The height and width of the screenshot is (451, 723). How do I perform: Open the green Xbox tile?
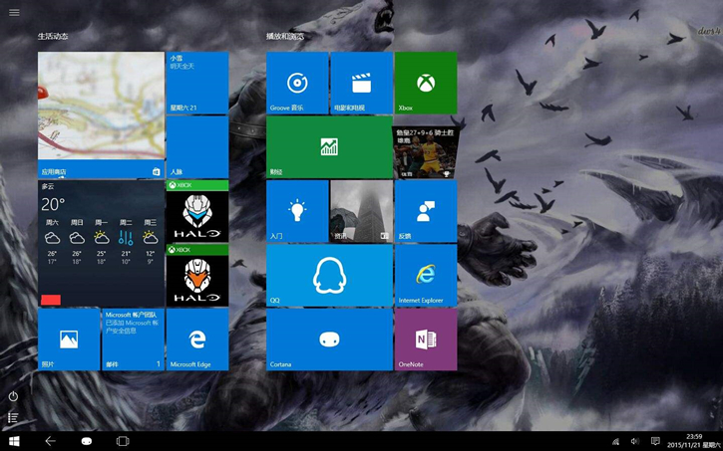coord(426,84)
